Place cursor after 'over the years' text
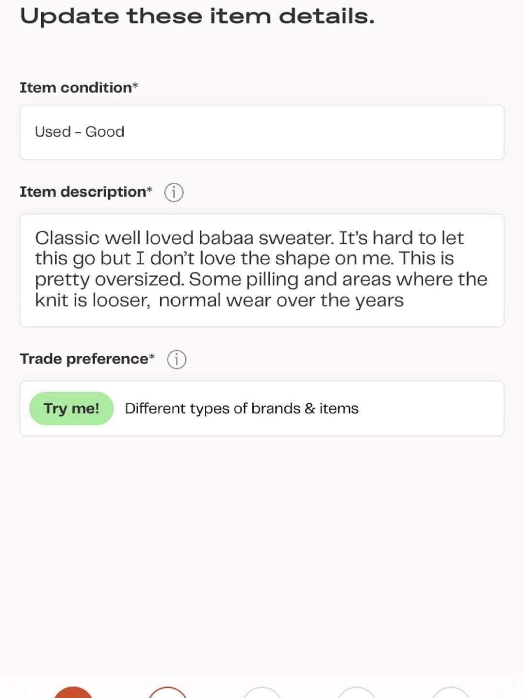Image resolution: width=524 pixels, height=698 pixels. [404, 301]
